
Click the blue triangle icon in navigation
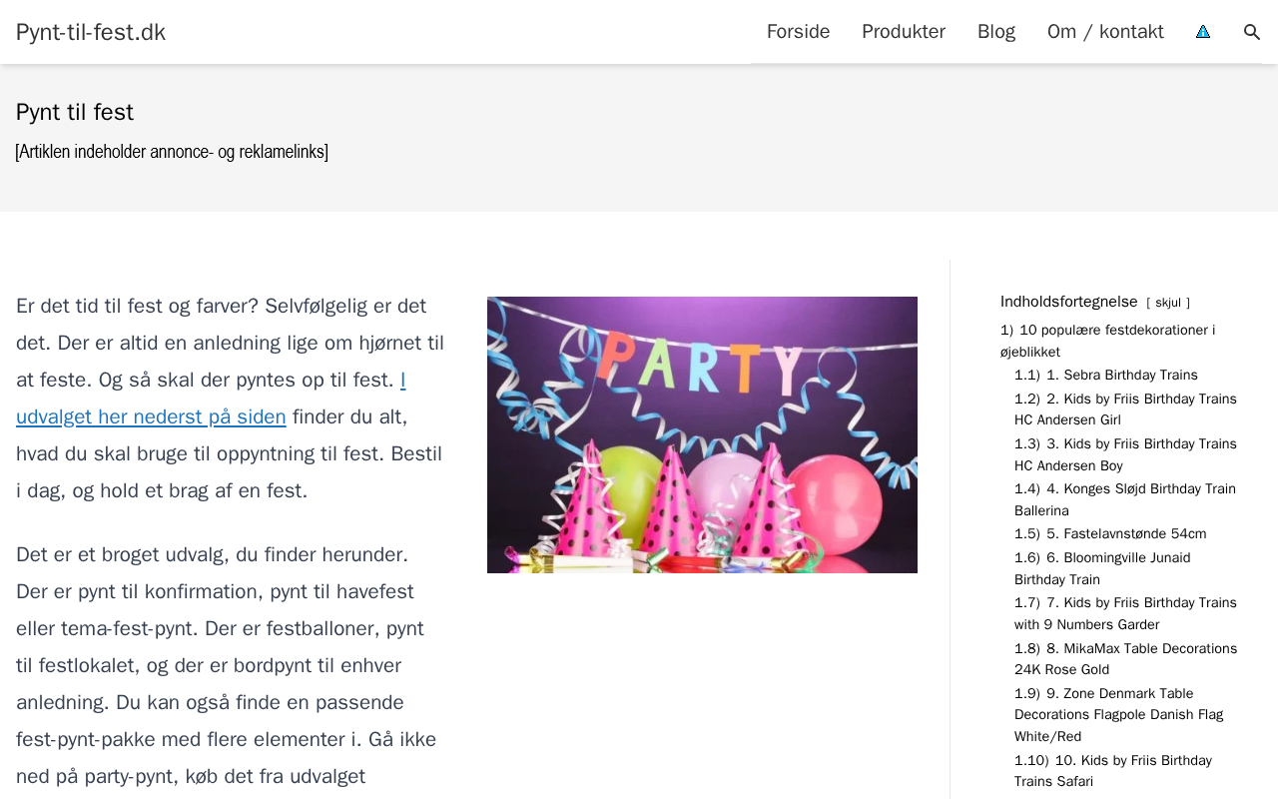[x=1203, y=32]
